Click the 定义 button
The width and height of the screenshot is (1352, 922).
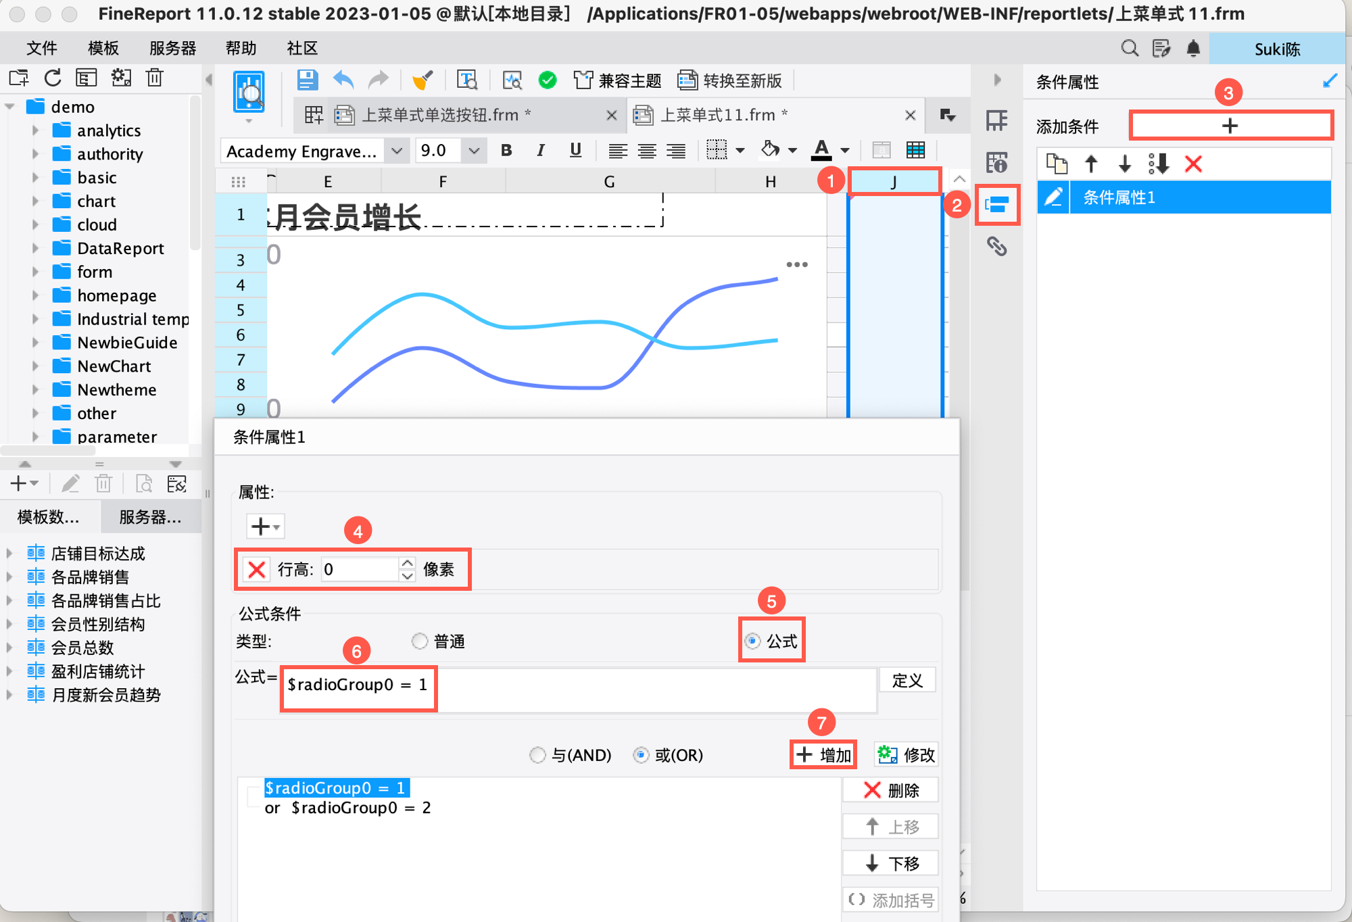tap(907, 680)
